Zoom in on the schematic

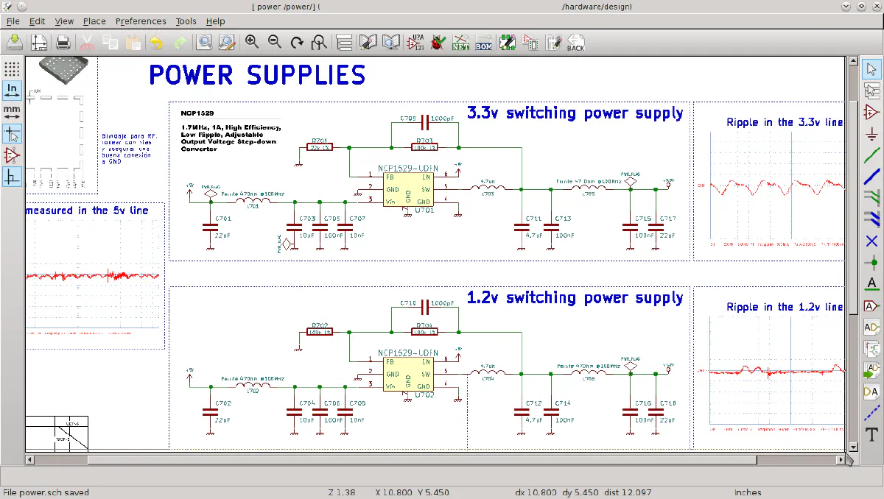pyautogui.click(x=252, y=42)
